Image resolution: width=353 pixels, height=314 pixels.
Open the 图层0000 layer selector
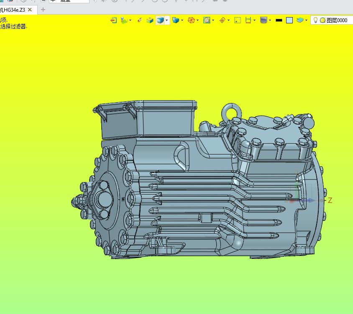pos(332,20)
